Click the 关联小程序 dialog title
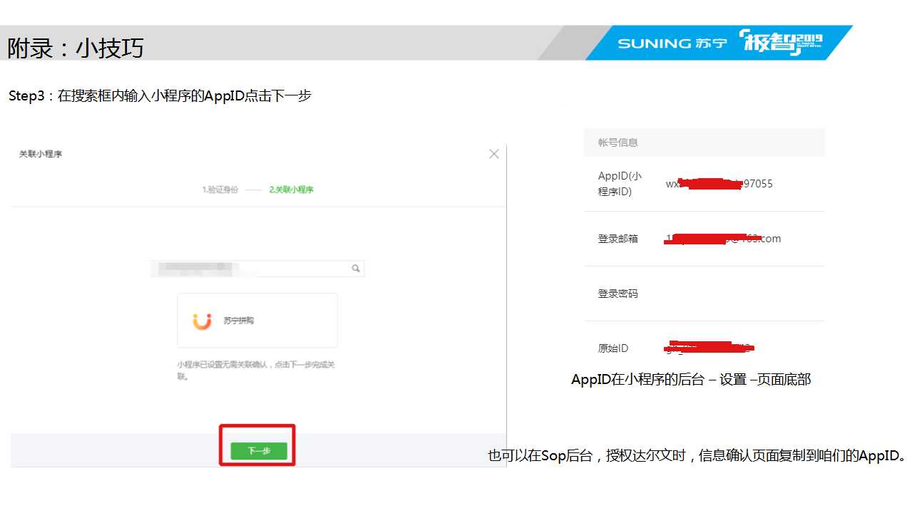 point(41,154)
